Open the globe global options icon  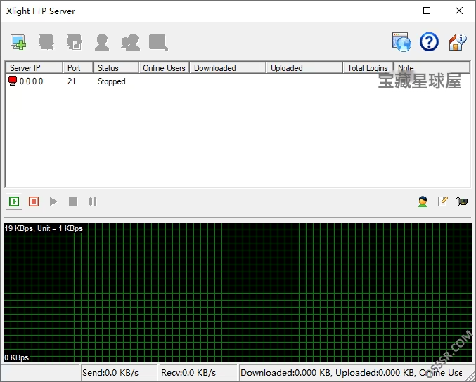point(401,42)
